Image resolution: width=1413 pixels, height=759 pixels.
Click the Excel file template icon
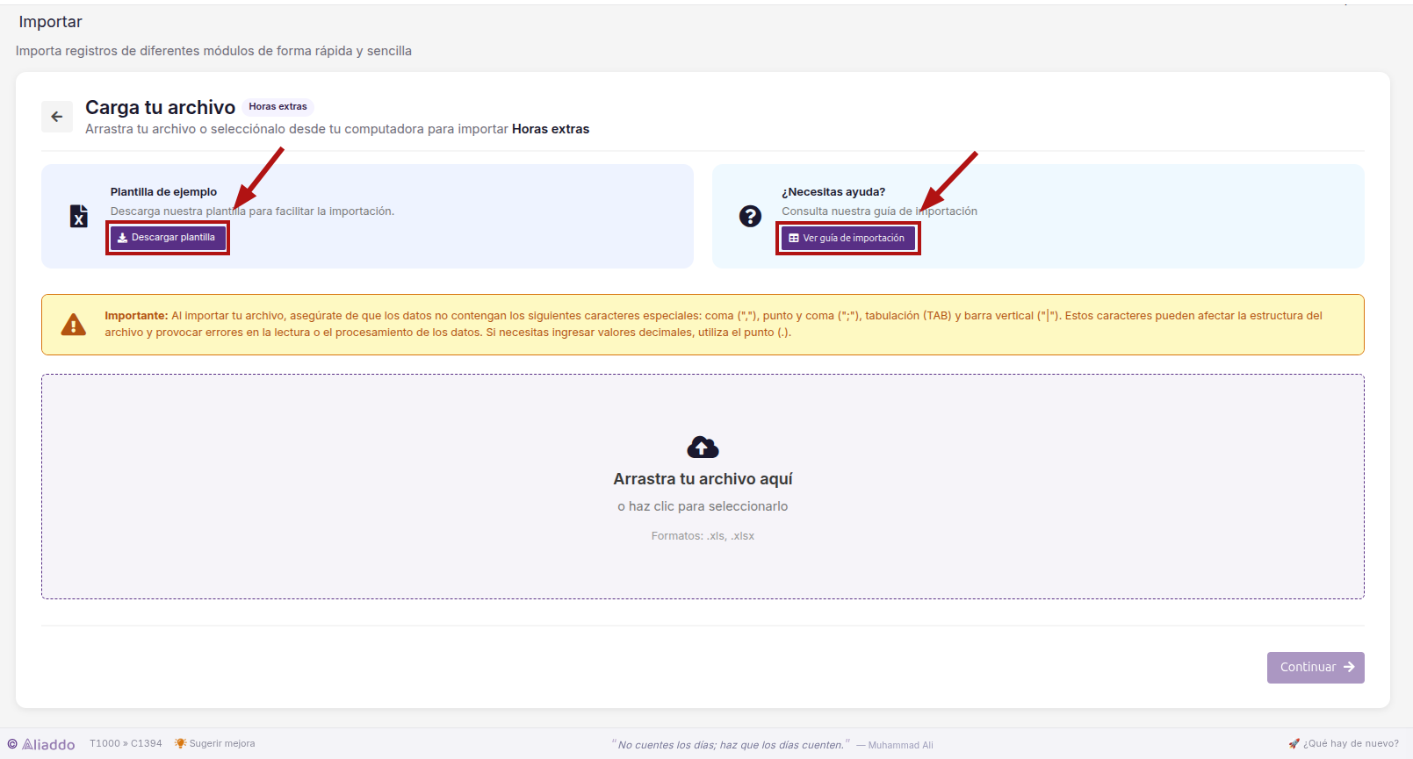tap(79, 216)
